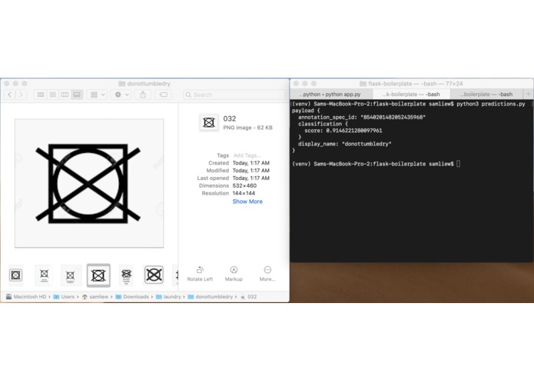Click the display_name line in Terminal
This screenshot has height=380, width=534.
coord(345,144)
